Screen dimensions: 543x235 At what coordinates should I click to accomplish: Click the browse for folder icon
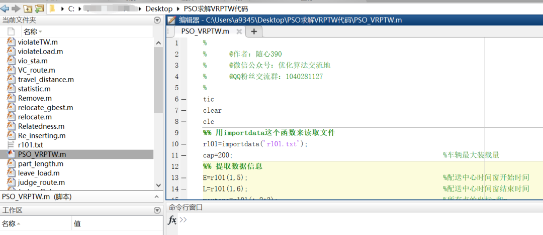tap(39, 9)
